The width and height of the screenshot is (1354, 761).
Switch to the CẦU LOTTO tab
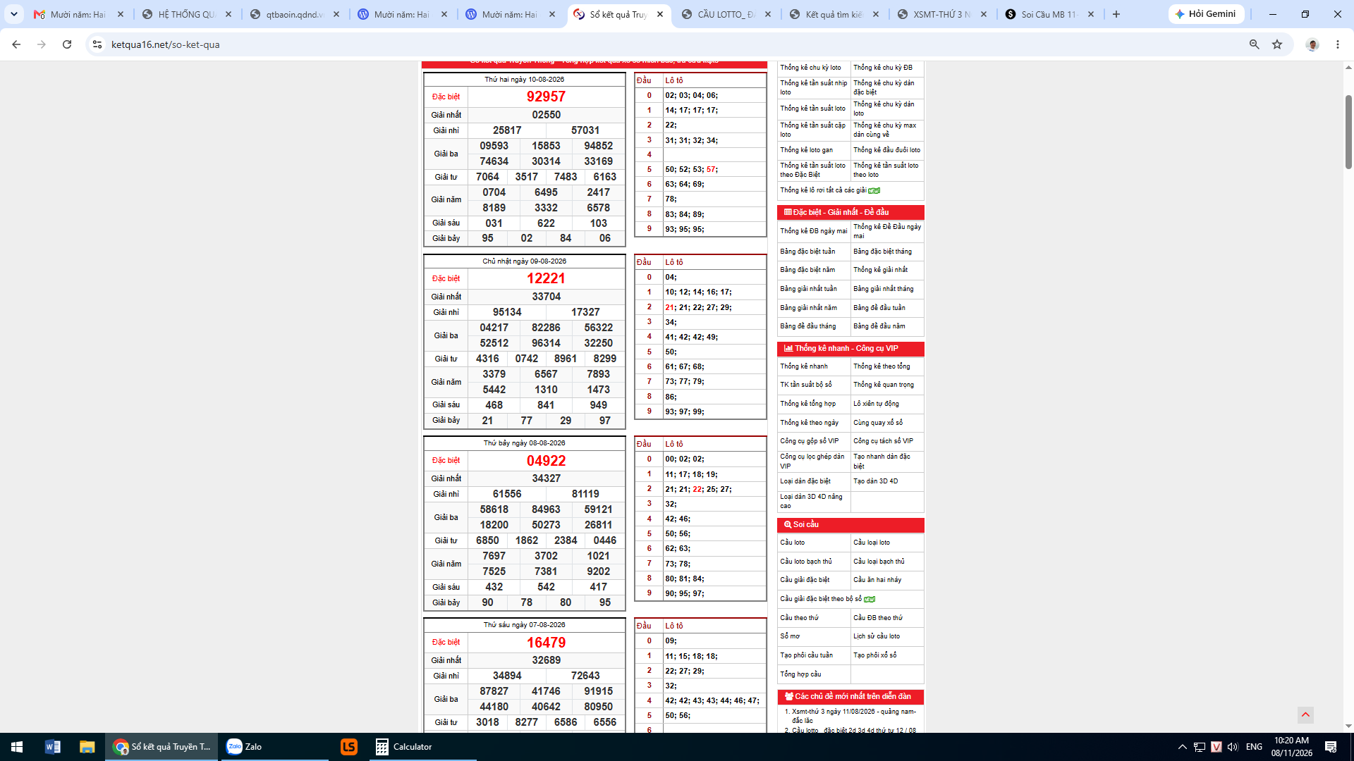tap(727, 14)
